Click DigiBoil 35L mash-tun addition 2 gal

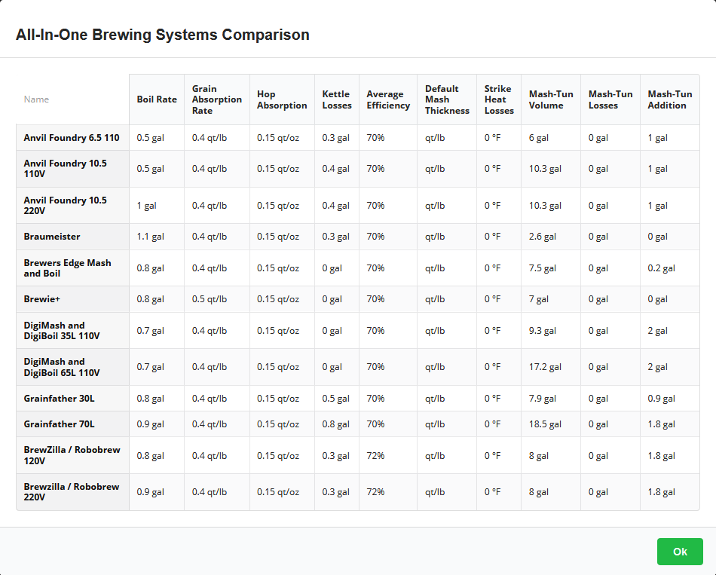coord(657,331)
